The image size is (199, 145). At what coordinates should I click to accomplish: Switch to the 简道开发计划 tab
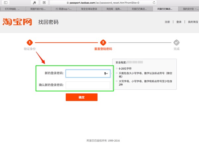pos(38,9)
